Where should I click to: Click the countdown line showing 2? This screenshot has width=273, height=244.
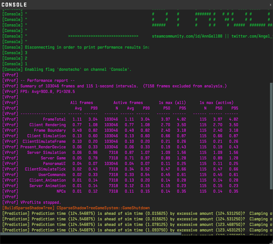15,58
